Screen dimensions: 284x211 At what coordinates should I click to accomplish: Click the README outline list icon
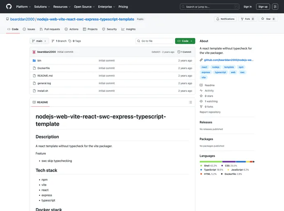(190, 102)
